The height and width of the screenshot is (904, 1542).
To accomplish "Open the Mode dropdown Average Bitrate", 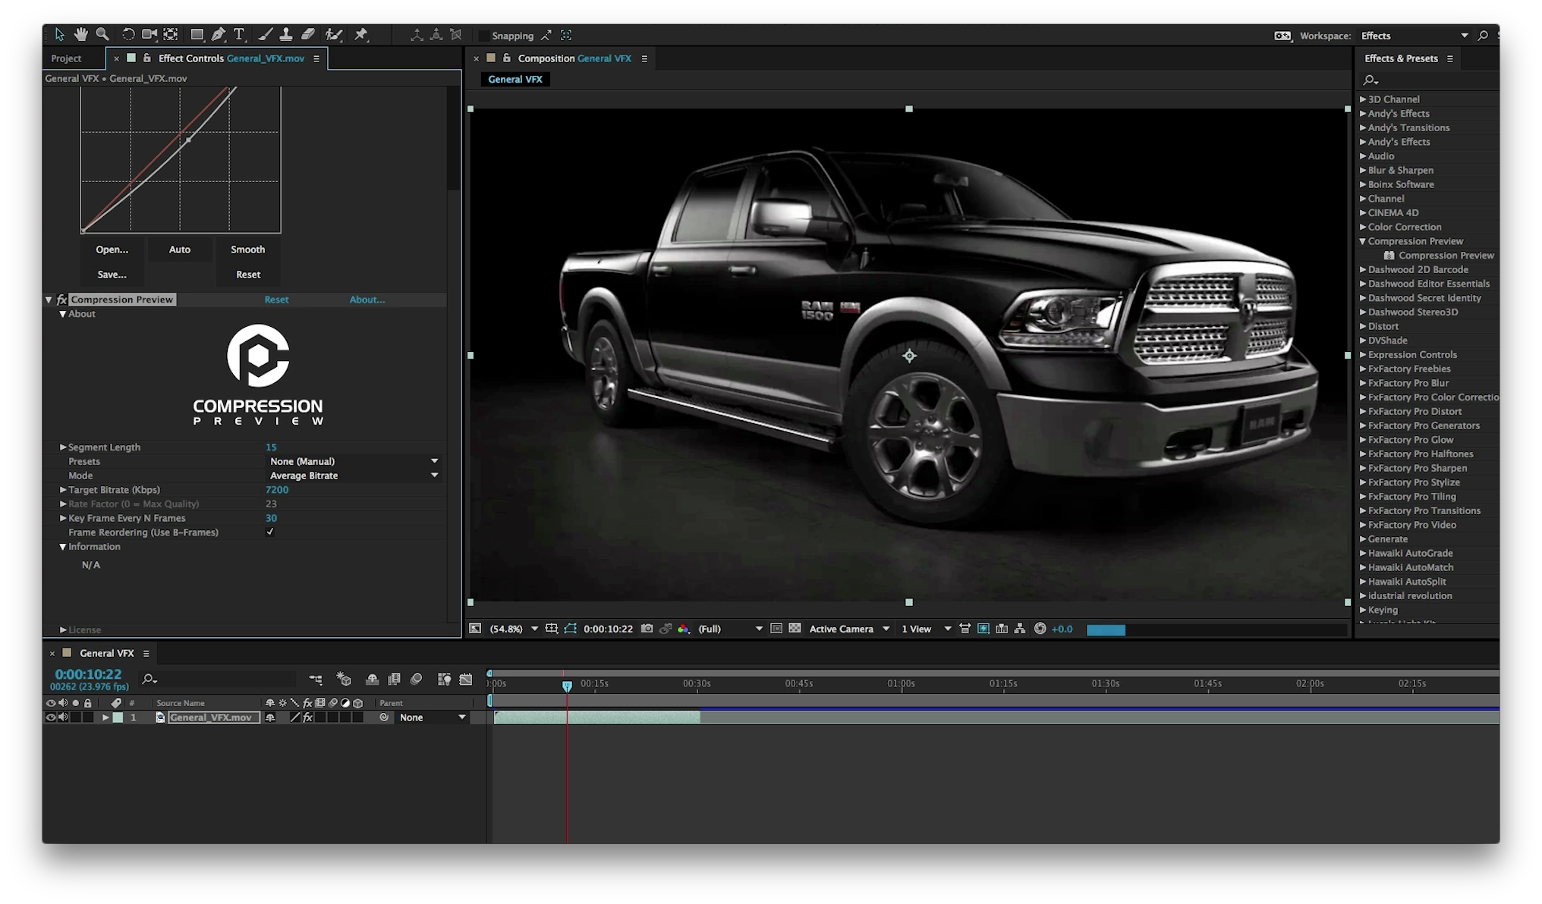I will (x=354, y=476).
